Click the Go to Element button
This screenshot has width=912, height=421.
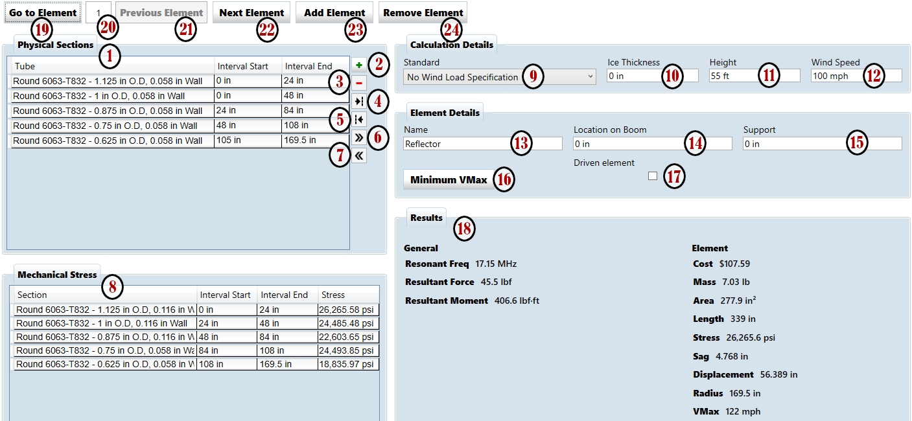pyautogui.click(x=43, y=13)
